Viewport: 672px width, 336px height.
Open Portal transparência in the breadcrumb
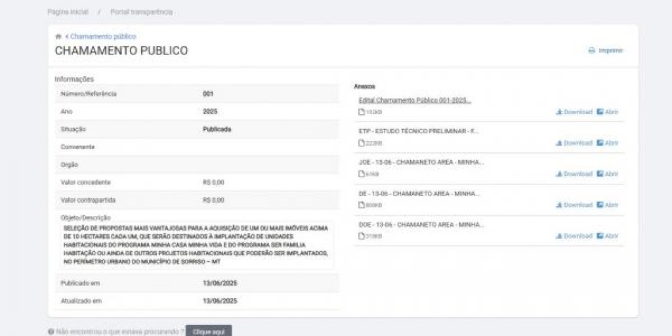click(x=141, y=12)
